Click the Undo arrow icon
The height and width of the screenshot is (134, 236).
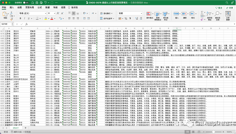tap(45, 3)
